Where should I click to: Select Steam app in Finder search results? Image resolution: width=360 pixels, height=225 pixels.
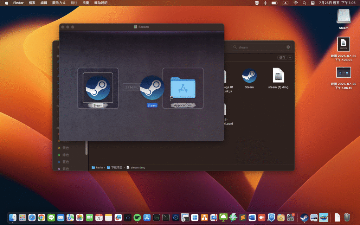(249, 76)
